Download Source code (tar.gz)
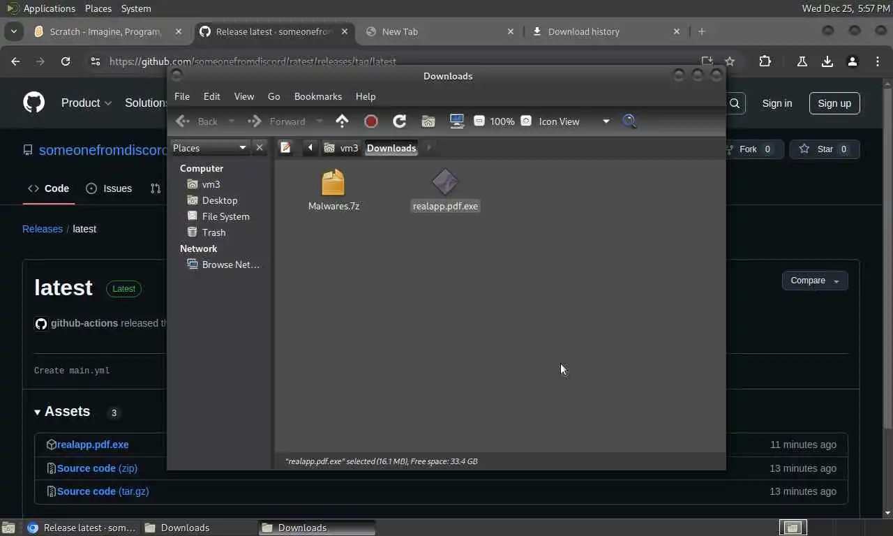The image size is (893, 536). coord(103,491)
